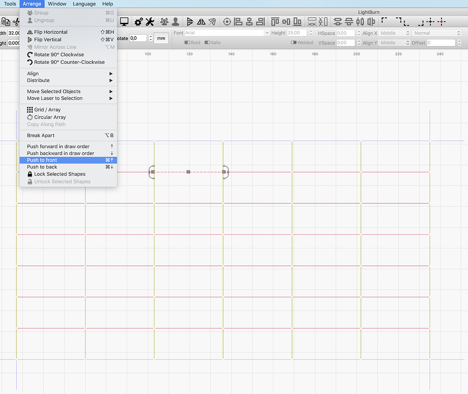The width and height of the screenshot is (468, 394).
Task: Click the mm units button
Action: pos(161,38)
